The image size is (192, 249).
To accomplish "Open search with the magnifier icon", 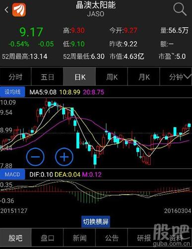I will [x=180, y=9].
